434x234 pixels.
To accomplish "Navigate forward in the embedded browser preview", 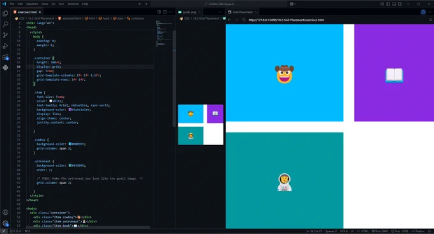I will click(x=236, y=20).
